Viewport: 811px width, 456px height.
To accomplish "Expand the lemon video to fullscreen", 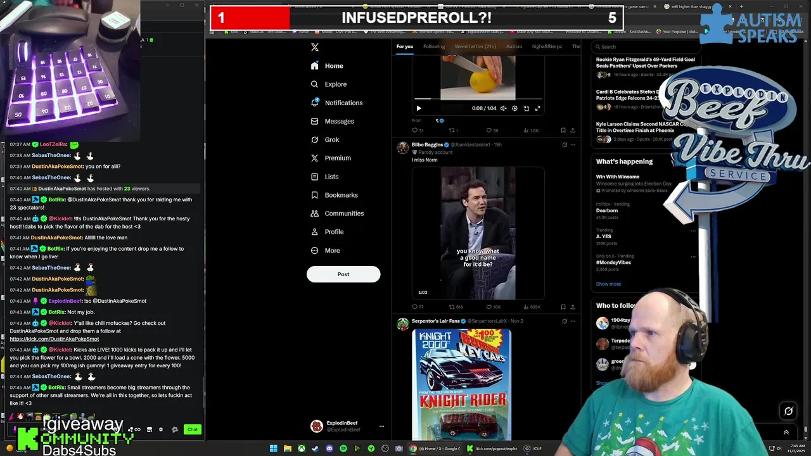I will (x=537, y=108).
